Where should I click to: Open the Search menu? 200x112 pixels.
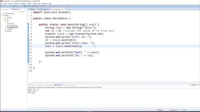pos(29,3)
